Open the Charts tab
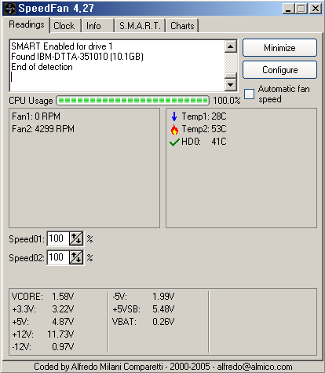Screen dimensions: 325x373 click(182, 26)
